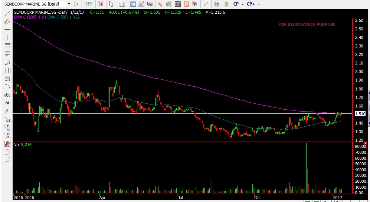
Task: Refresh data with green arrows icon
Action: 226,4
